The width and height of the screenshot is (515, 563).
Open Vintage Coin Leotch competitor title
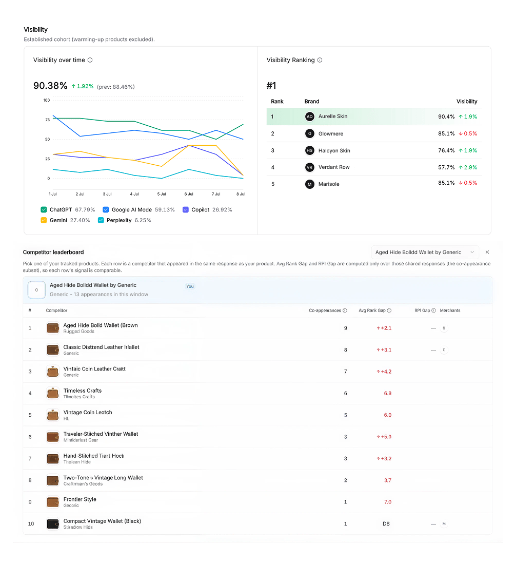click(88, 412)
